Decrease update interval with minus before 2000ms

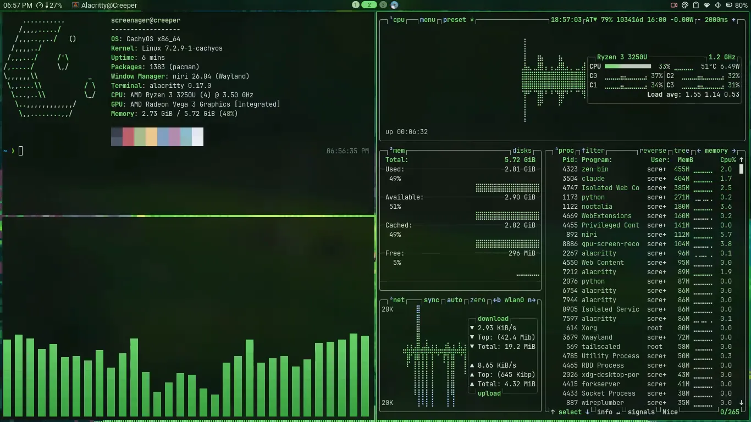click(699, 20)
